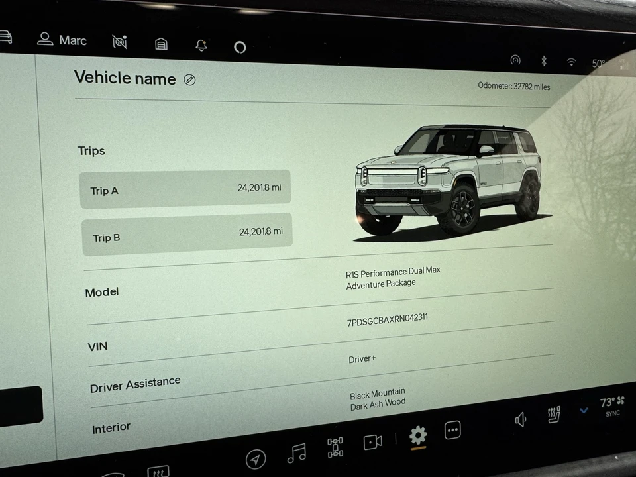Tap the volume speaker icon

(x=521, y=419)
